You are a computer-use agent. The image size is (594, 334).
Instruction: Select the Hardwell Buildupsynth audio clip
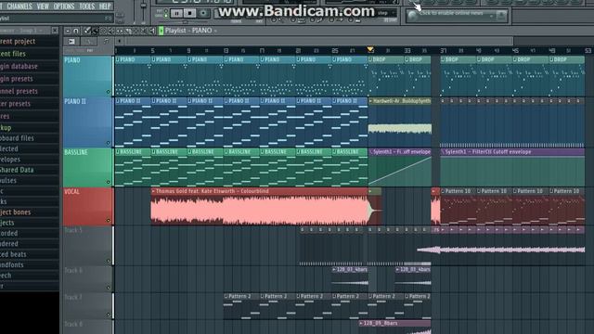pyautogui.click(x=400, y=122)
